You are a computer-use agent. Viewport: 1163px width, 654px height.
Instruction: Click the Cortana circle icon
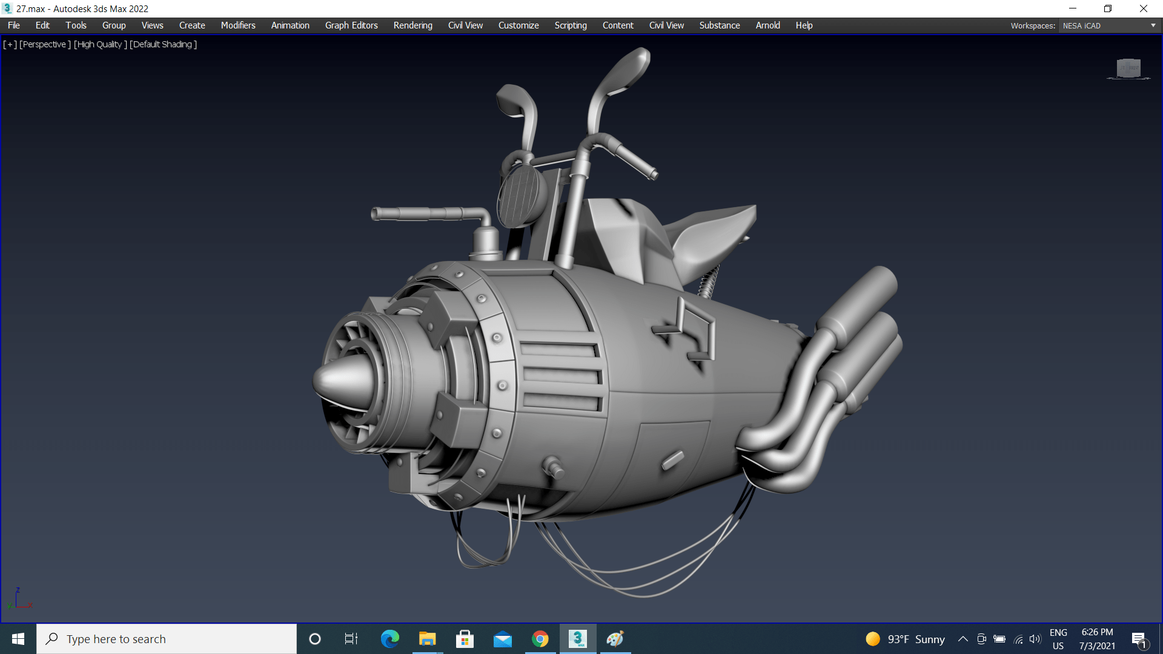pos(315,639)
